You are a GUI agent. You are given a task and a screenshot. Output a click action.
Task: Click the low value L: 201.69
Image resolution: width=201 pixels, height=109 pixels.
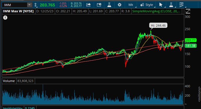(x=96, y=11)
